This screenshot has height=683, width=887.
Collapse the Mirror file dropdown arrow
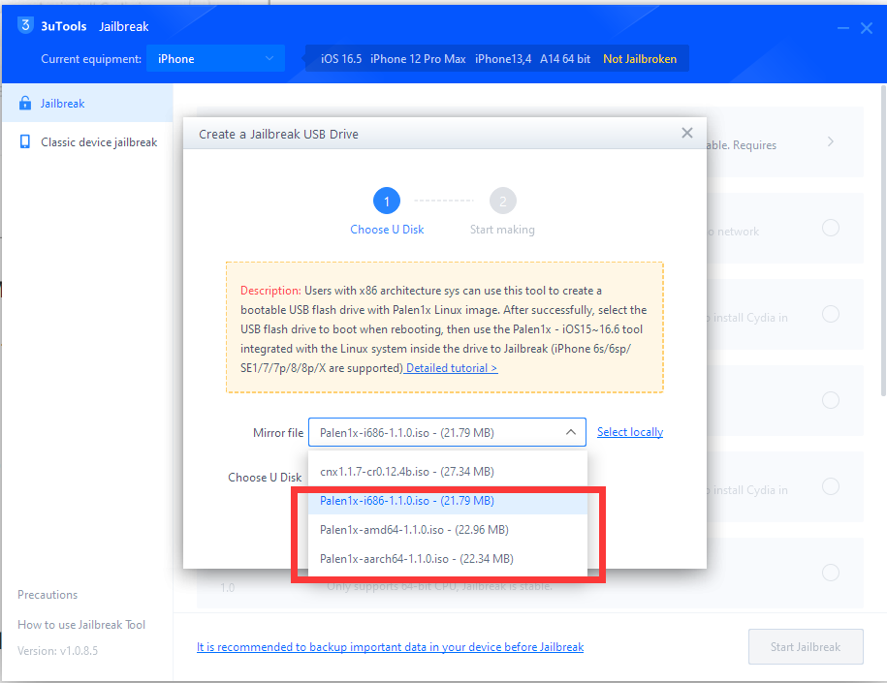[x=571, y=432]
